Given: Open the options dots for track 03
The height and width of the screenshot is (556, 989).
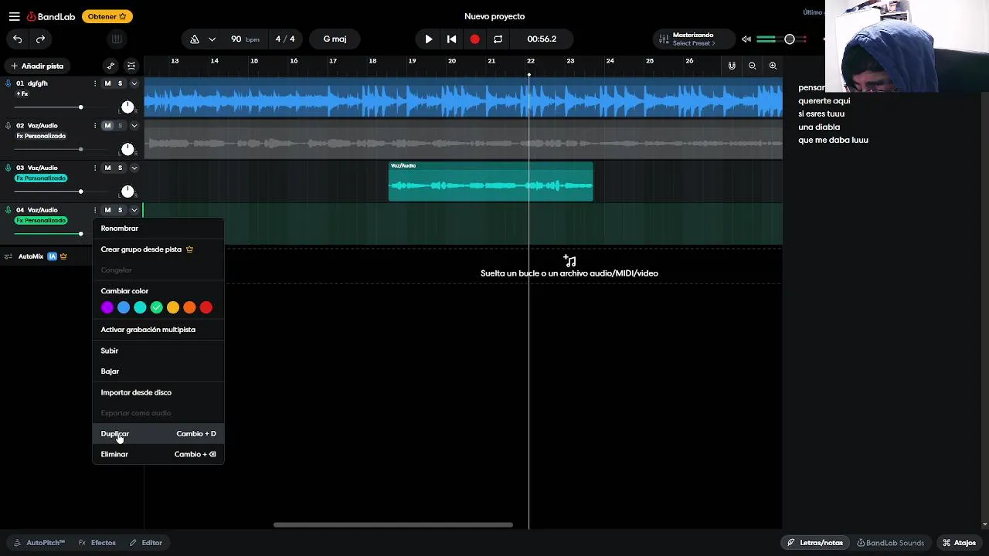Looking at the screenshot, I should (95, 168).
